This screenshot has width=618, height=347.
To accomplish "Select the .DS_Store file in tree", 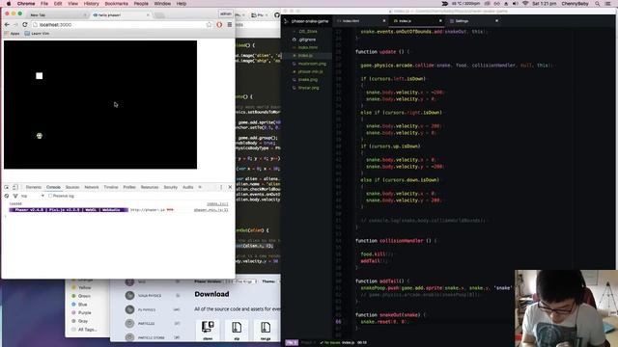I will click(x=308, y=31).
